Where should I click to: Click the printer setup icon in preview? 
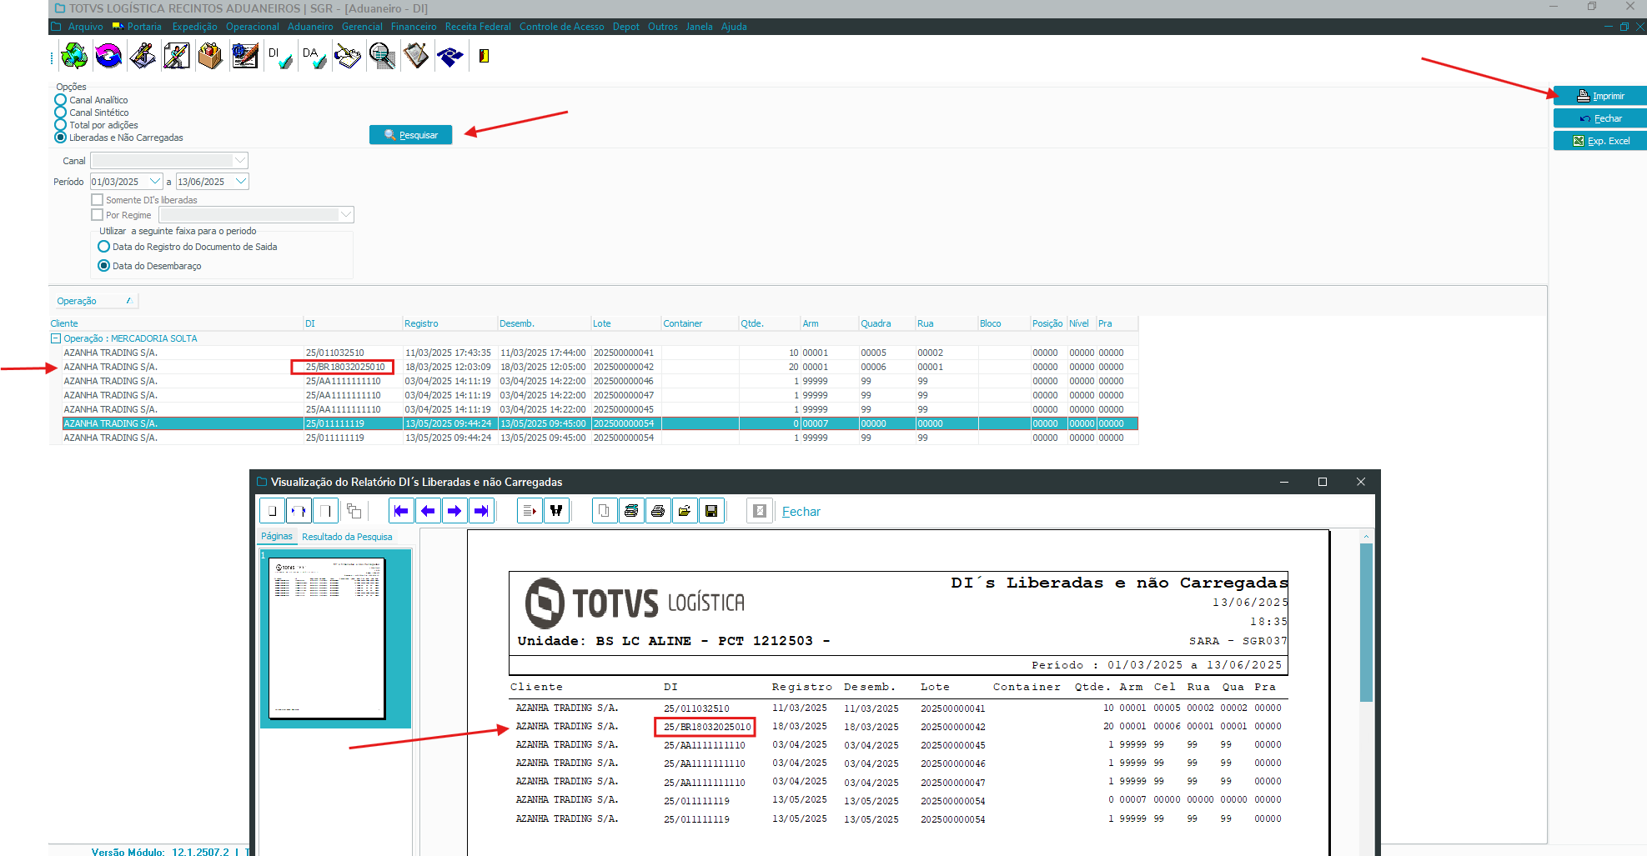[631, 511]
